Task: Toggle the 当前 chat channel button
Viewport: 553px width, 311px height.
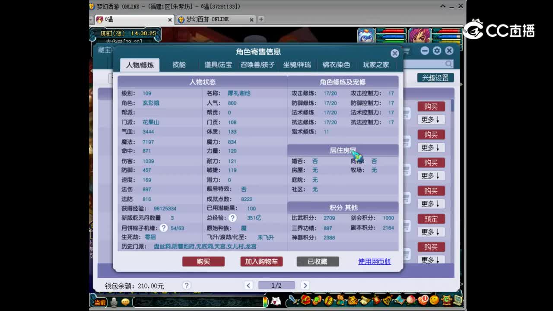Action: [100, 302]
